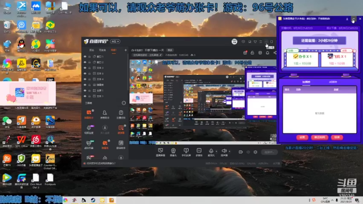Open the orange 弹幕助手 tool
This screenshot has width=363, height=204.
tap(89, 115)
